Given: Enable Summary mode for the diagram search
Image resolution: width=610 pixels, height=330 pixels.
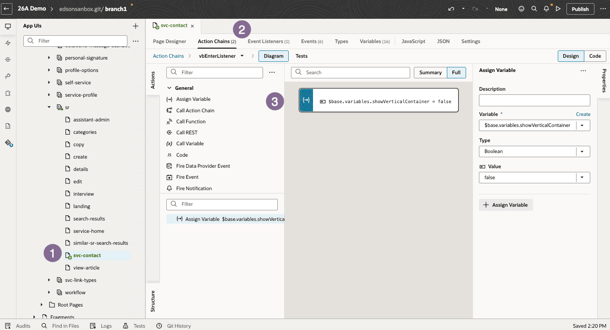Looking at the screenshot, I should coord(430,72).
